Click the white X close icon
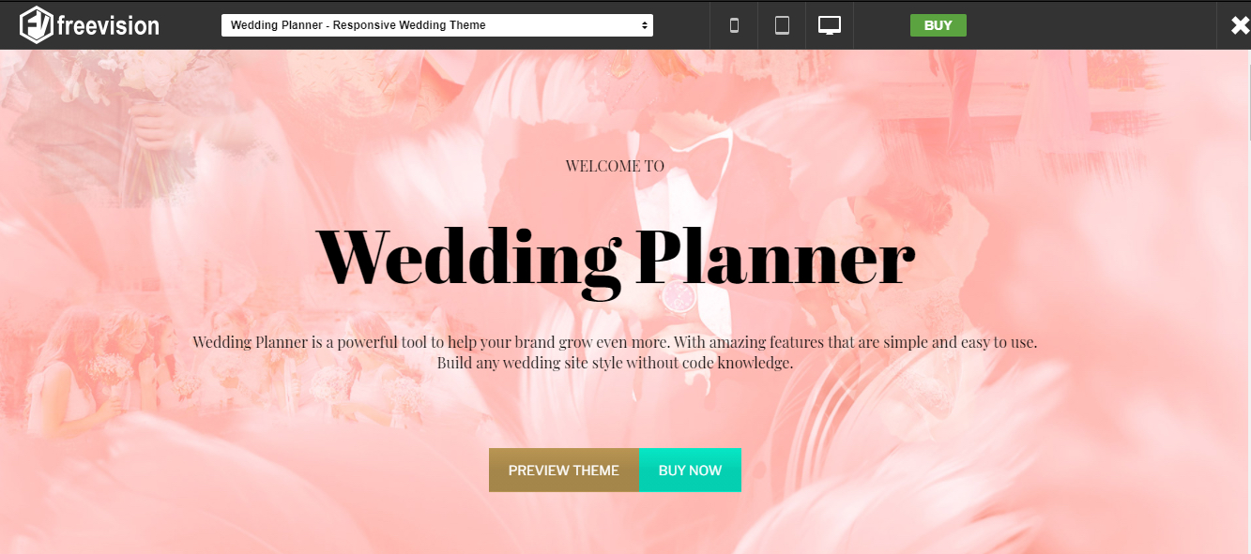Screen dimensions: 1251x554 click(1237, 24)
